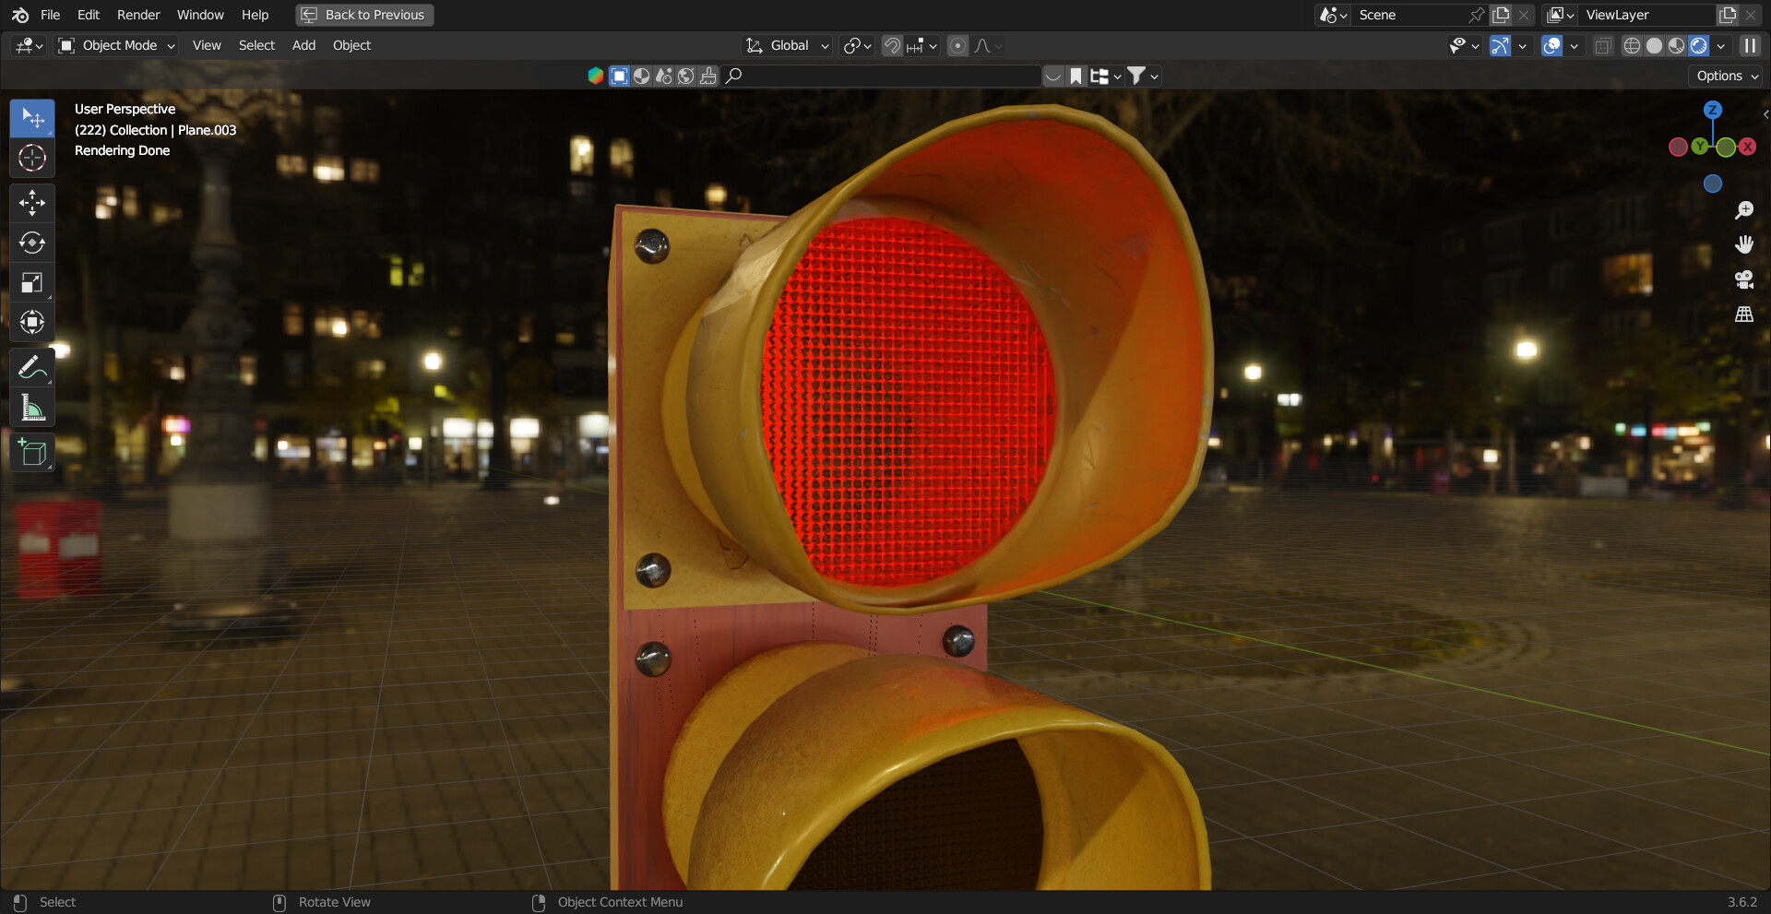
Task: Click the magnet snapping icon
Action: tap(891, 45)
